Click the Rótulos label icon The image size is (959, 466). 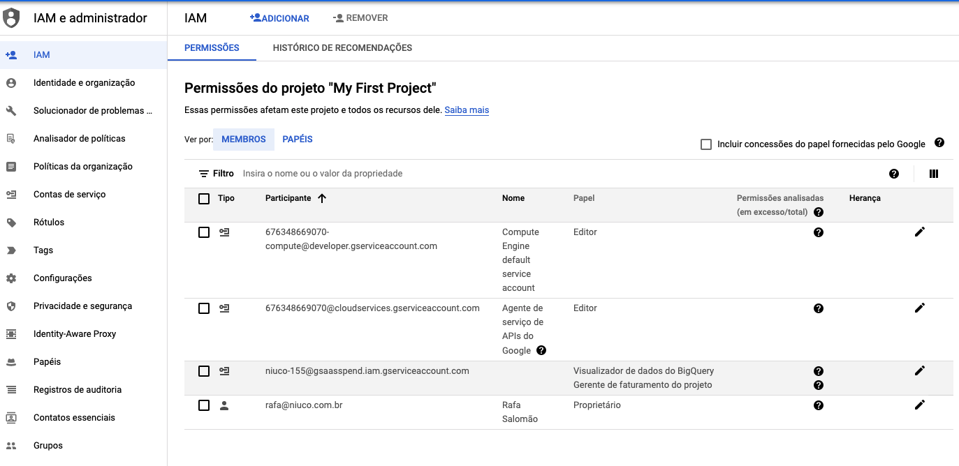pyautogui.click(x=11, y=223)
